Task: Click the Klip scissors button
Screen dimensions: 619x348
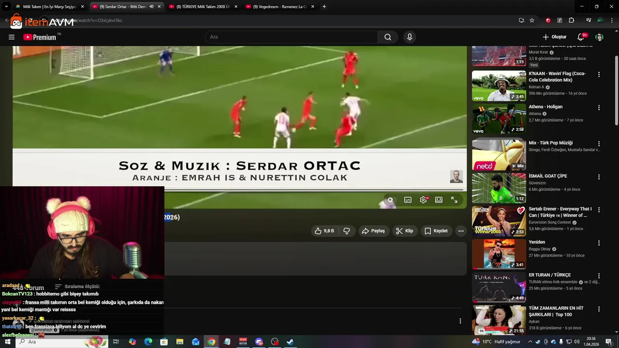Action: [405, 231]
